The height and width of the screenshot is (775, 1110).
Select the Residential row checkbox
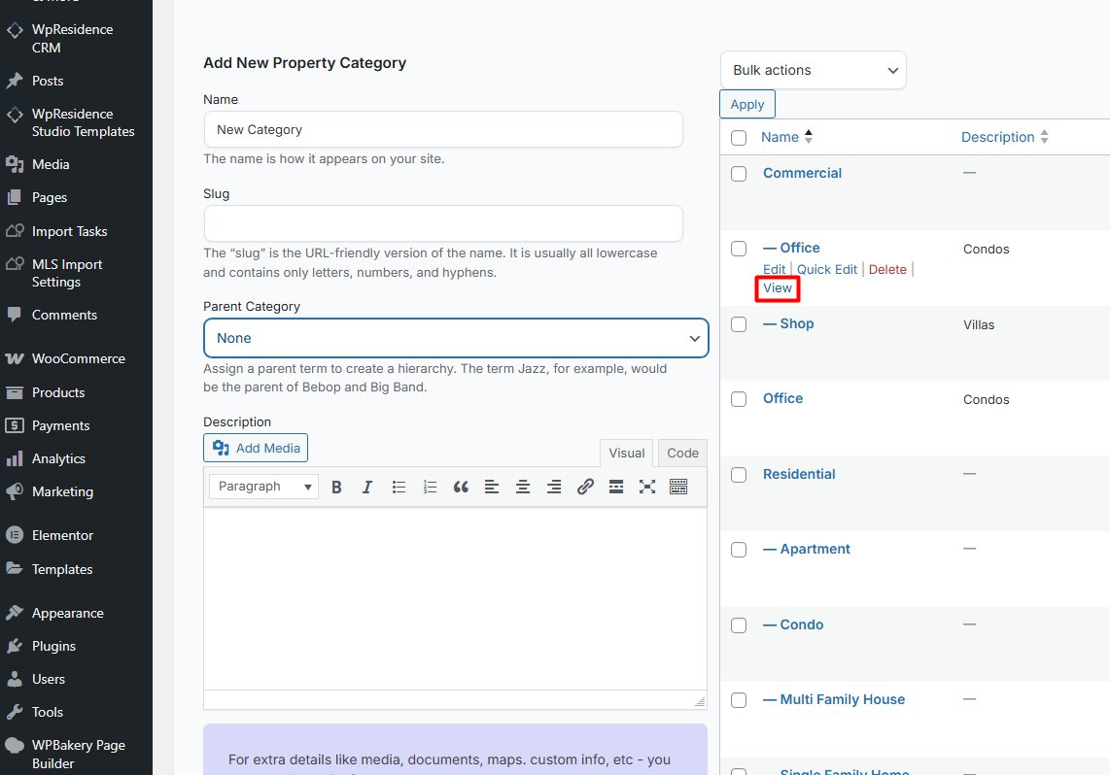click(739, 475)
